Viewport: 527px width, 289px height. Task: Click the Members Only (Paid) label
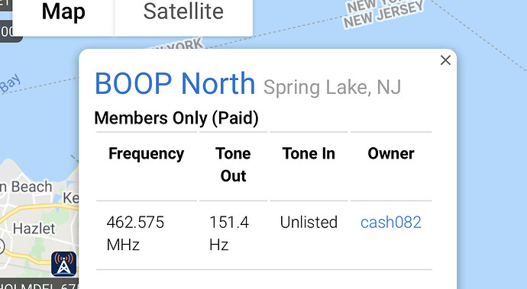(x=176, y=118)
